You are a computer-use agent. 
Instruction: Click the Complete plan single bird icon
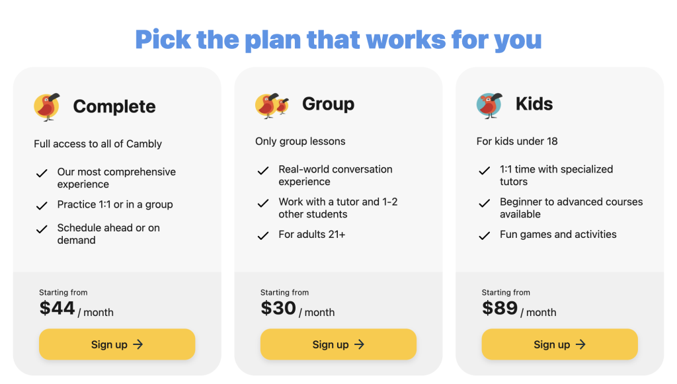coord(47,106)
